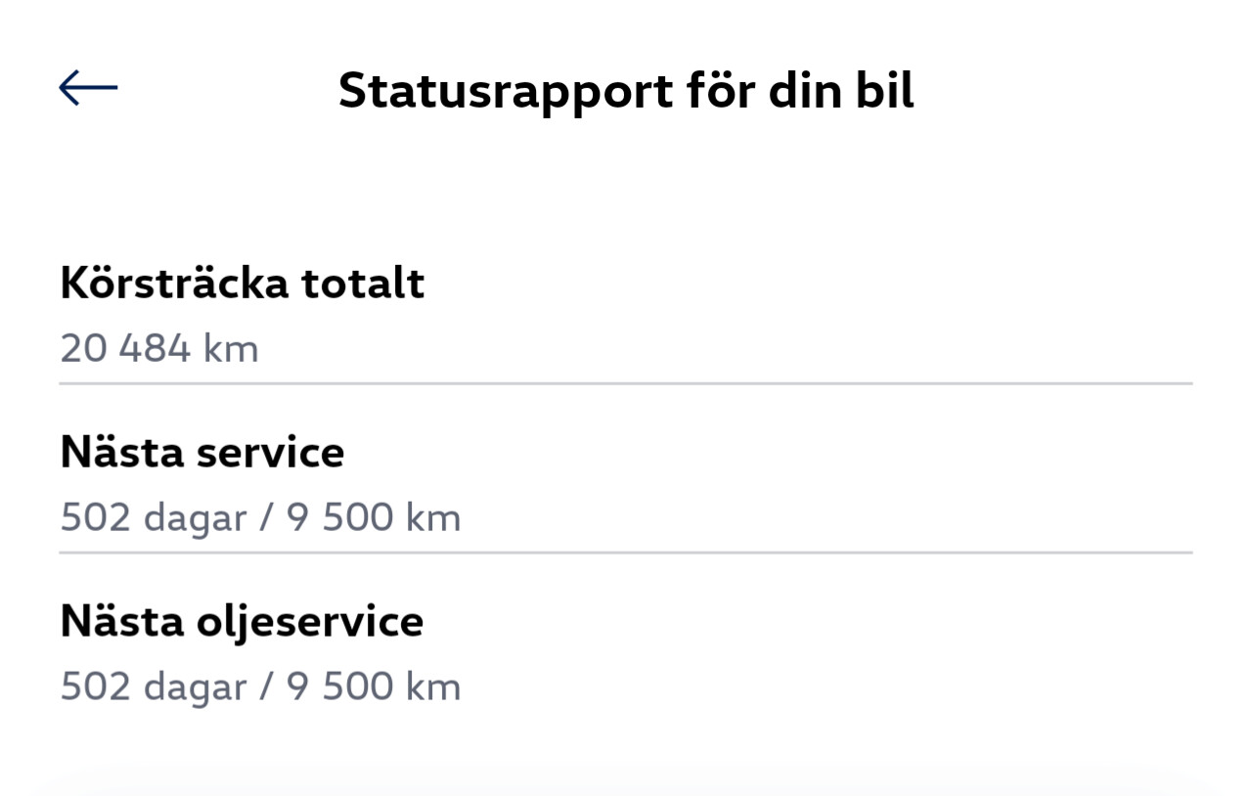Click the "Statusrapport för din bil" title
Image resolution: width=1252 pixels, height=796 pixels.
[x=626, y=91]
